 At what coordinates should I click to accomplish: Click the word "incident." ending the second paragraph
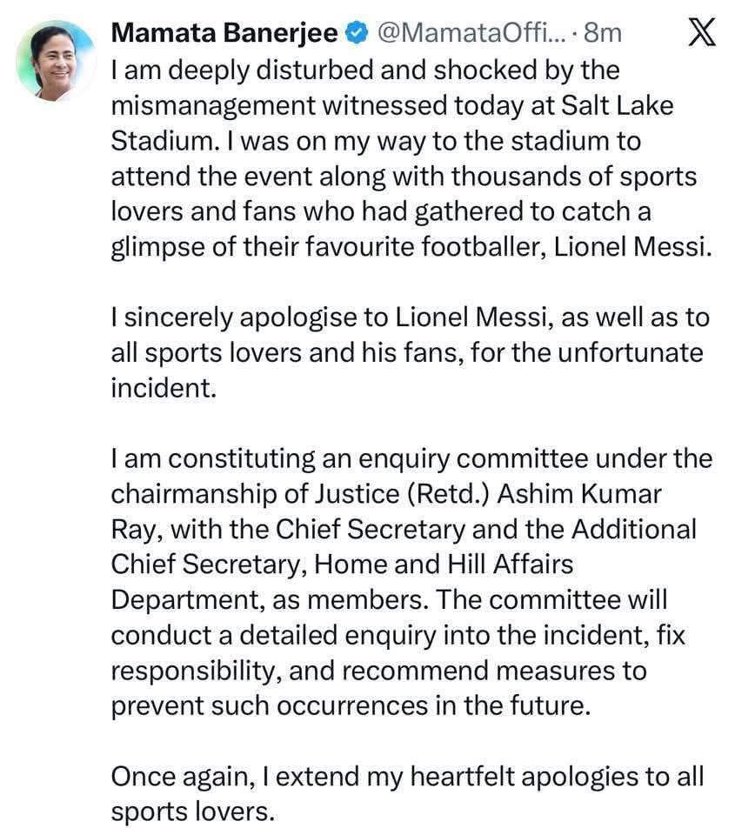coord(162,388)
